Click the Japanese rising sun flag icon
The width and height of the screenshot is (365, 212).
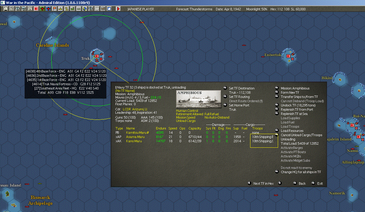[x=36, y=9]
